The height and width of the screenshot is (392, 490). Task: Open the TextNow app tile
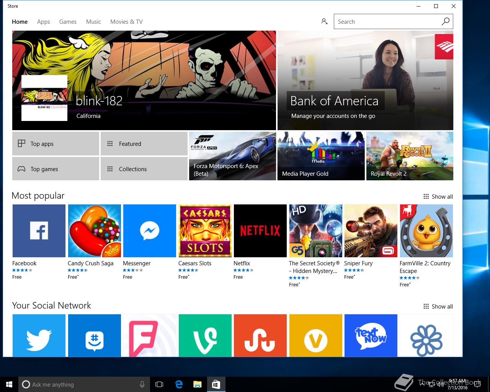[371, 335]
